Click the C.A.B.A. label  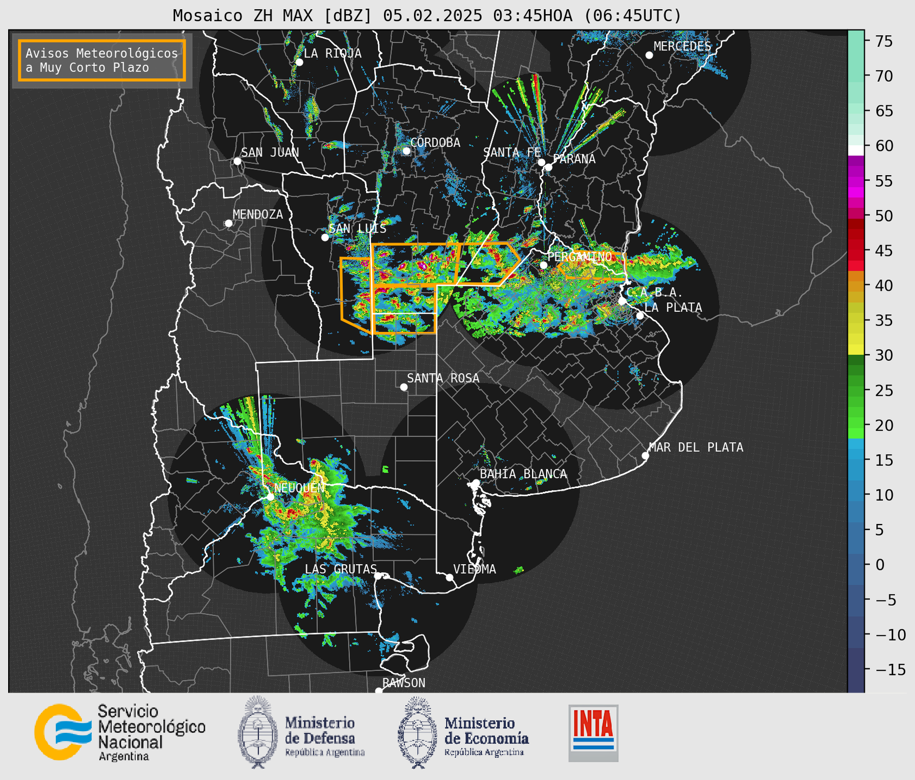point(654,292)
